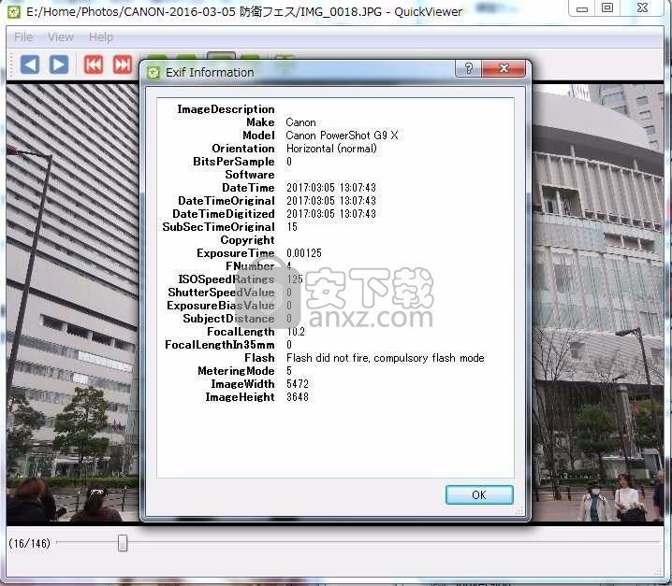Close the Exif Information dialog
The width and height of the screenshot is (672, 586).
click(504, 68)
